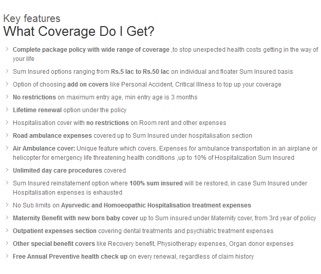
Task: Click the chevron bullet next to Maternity Benefit
Action: tap(7, 218)
